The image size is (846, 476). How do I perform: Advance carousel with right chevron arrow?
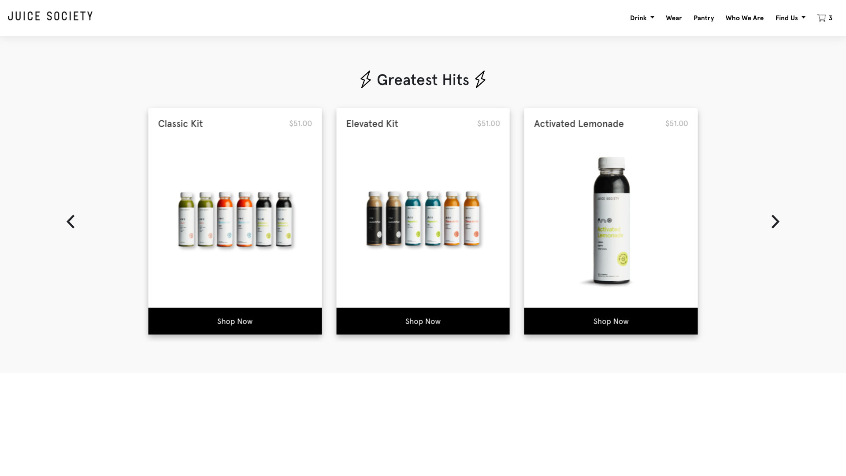pyautogui.click(x=775, y=221)
